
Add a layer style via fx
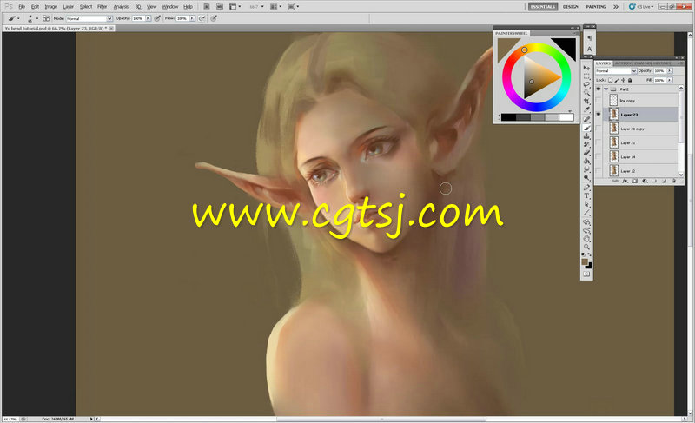[x=625, y=181]
